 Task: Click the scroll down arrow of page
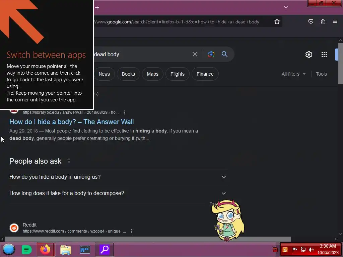340,234
